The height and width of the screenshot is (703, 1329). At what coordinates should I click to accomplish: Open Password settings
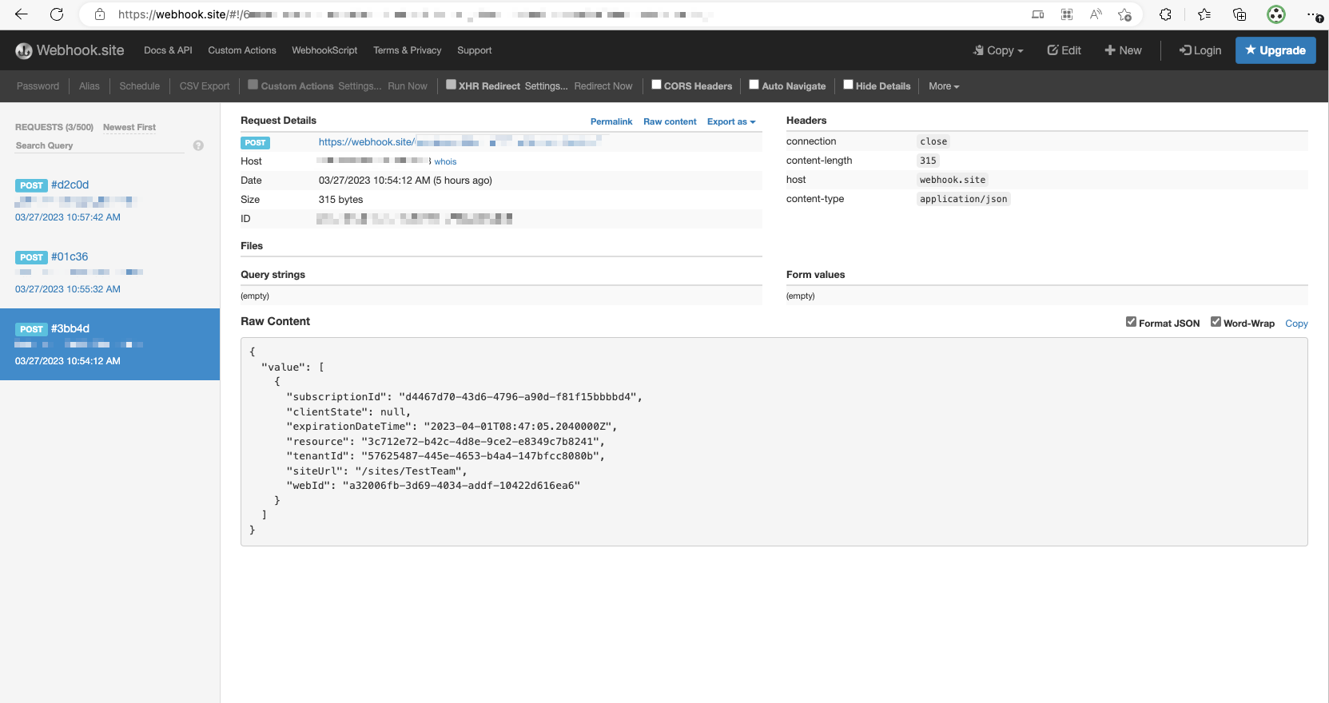tap(38, 86)
